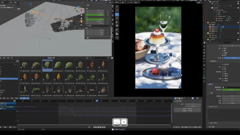Viewport: 240px width, 135px height.
Task: Click the asset browser search field
Action: (98, 58)
